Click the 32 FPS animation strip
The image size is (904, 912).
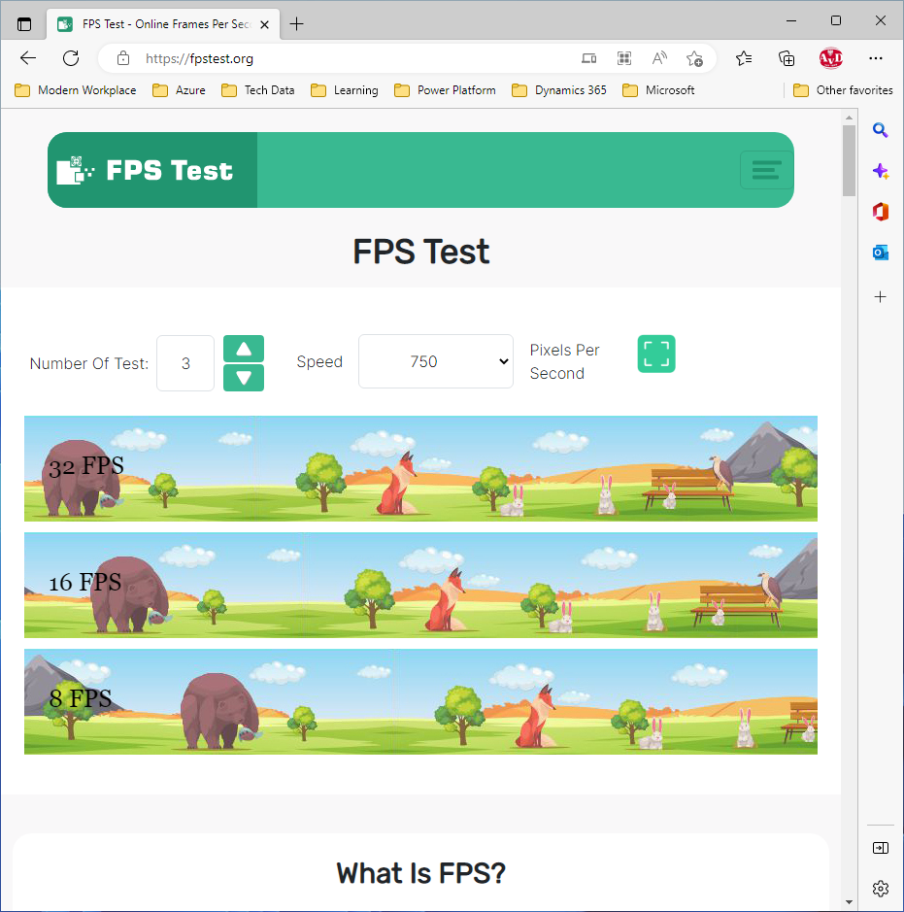point(420,468)
